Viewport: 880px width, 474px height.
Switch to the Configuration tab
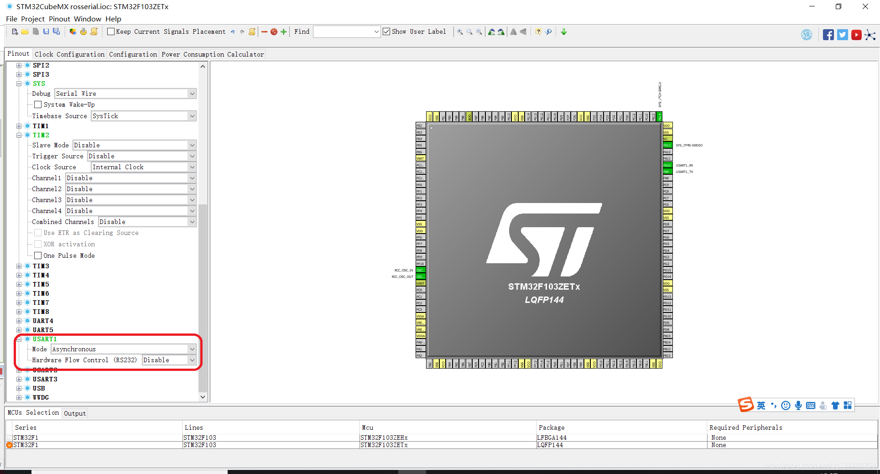[133, 54]
